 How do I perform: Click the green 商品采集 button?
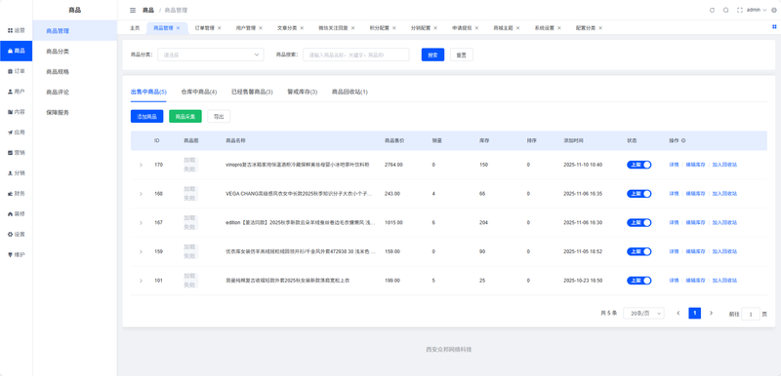pyautogui.click(x=185, y=116)
